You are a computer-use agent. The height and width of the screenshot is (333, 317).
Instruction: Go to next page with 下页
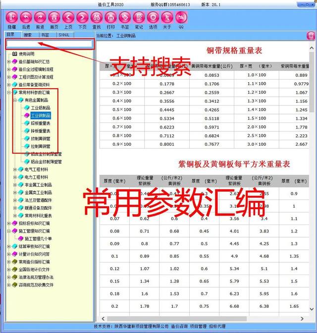(x=82, y=17)
